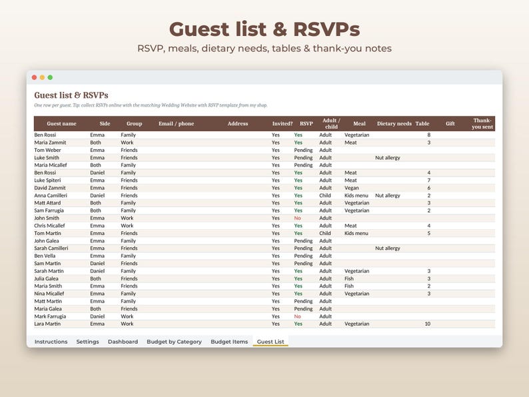Viewport: 529px width, 397px height.
Task: Click the Maria Galea guest cell
Action: click(47, 308)
